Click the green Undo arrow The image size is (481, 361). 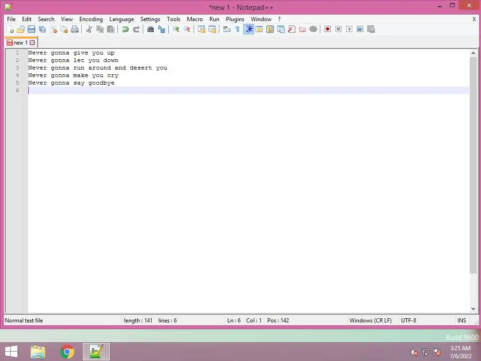click(125, 29)
